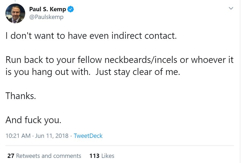Open the Likes label
This screenshot has height=163, width=242.
tap(108, 156)
